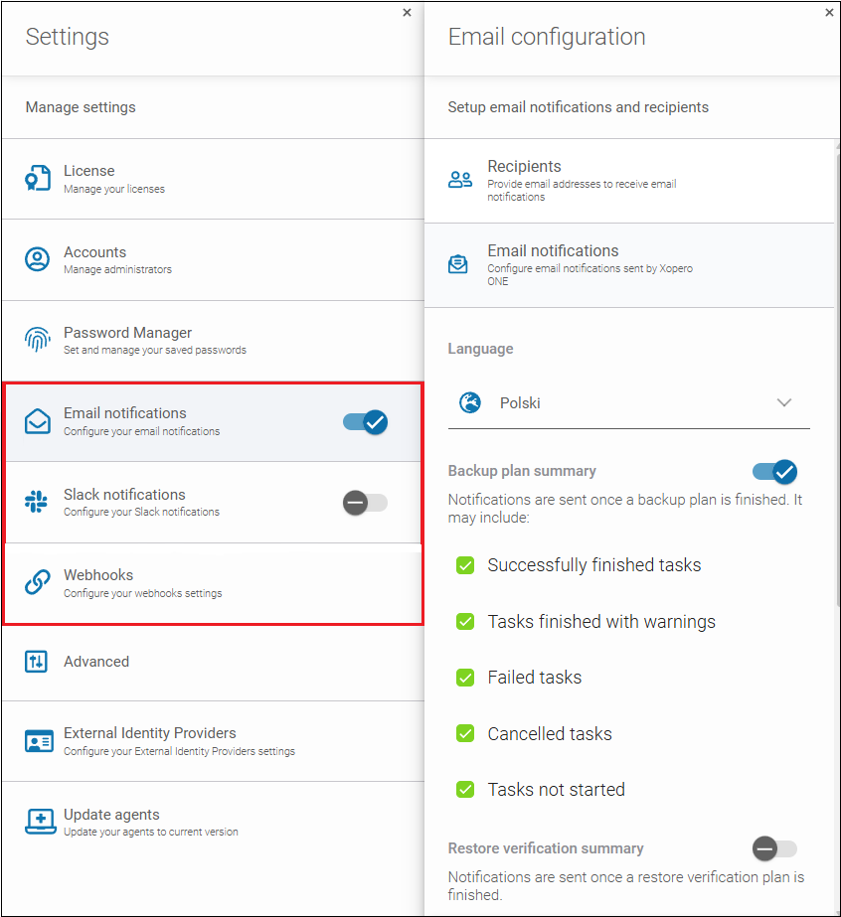841x917 pixels.
Task: Open the Language dropdown
Action: [784, 402]
